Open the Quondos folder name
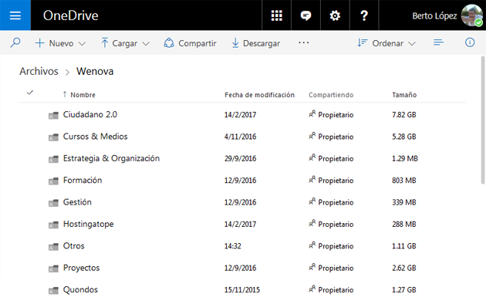This screenshot has width=486, height=304. (80, 289)
